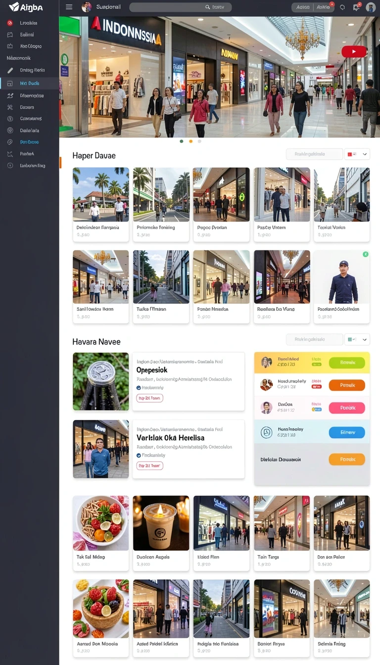The height and width of the screenshot is (665, 380).
Task: Click into the top search field
Action: 180,7
